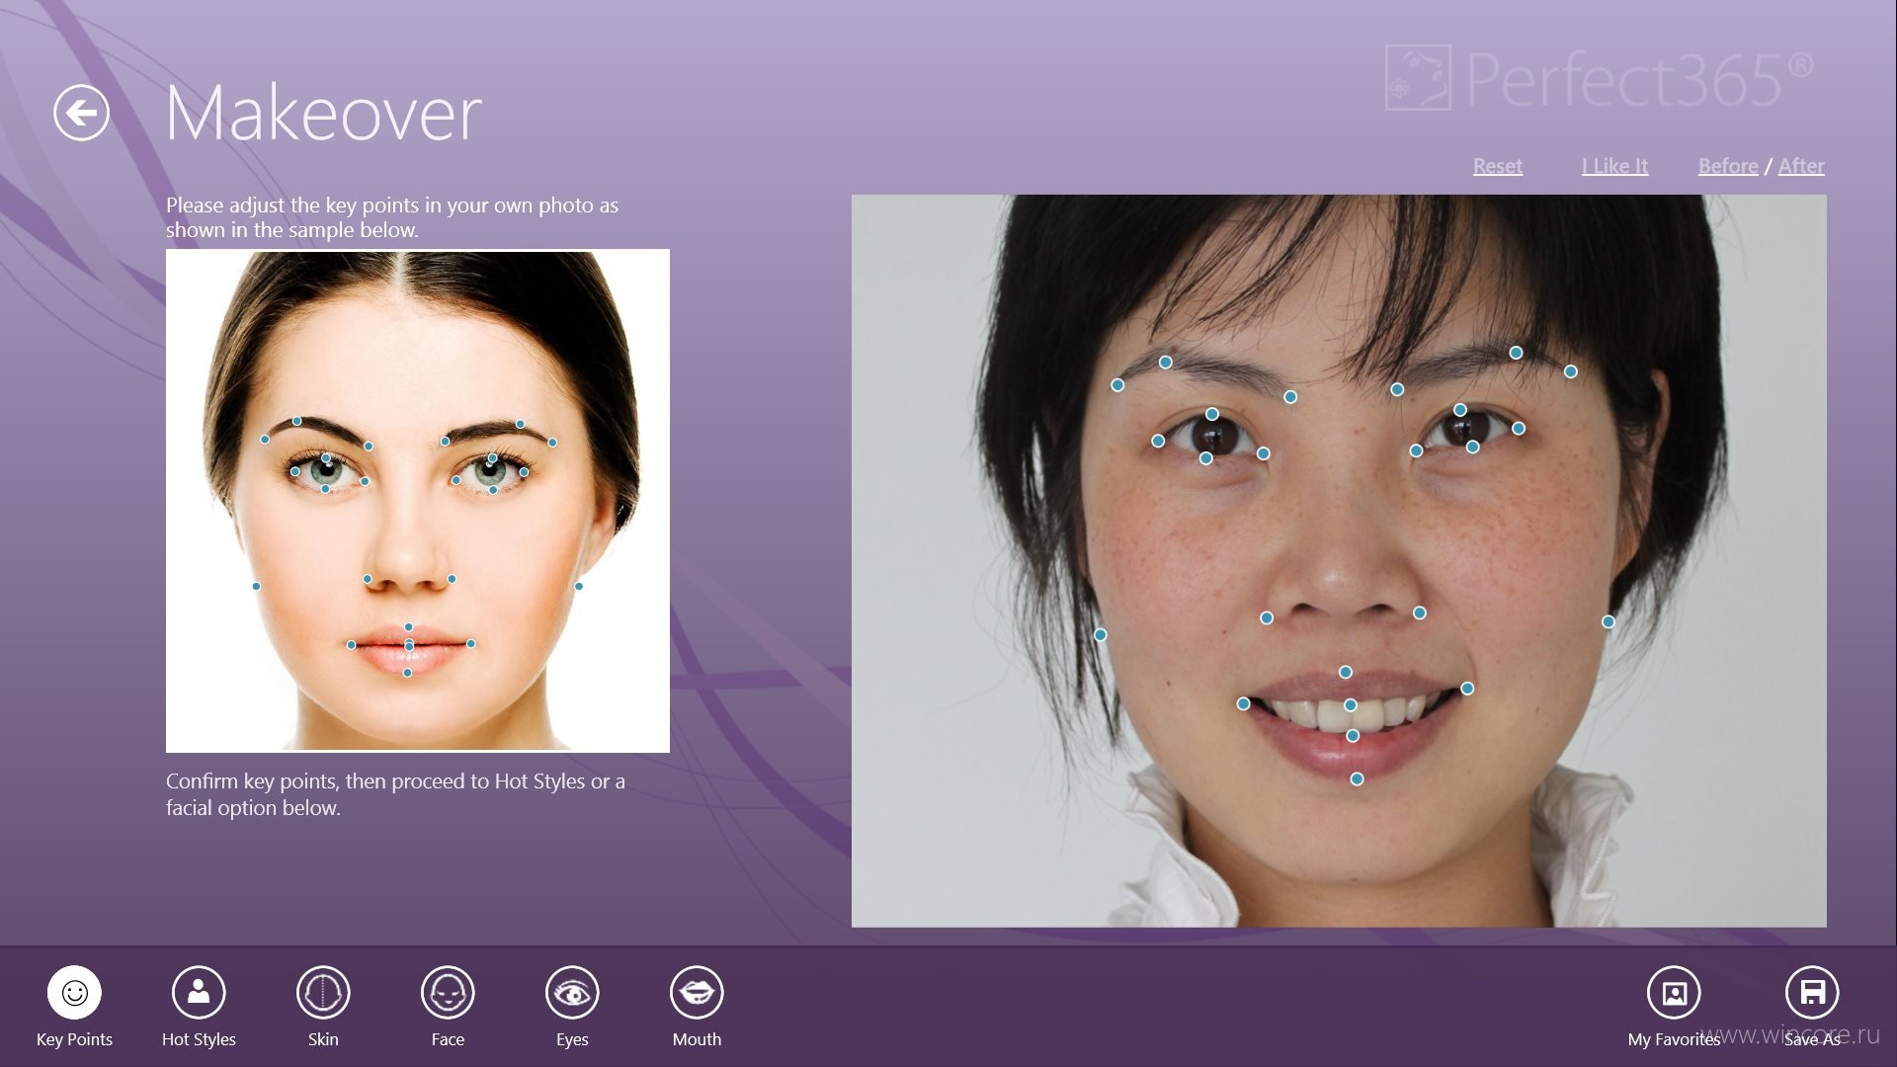Click the back navigation arrow
The width and height of the screenshot is (1897, 1067).
click(82, 114)
